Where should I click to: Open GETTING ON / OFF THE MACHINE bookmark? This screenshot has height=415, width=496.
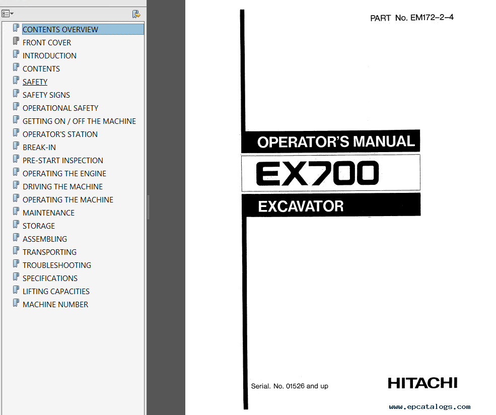coord(79,121)
